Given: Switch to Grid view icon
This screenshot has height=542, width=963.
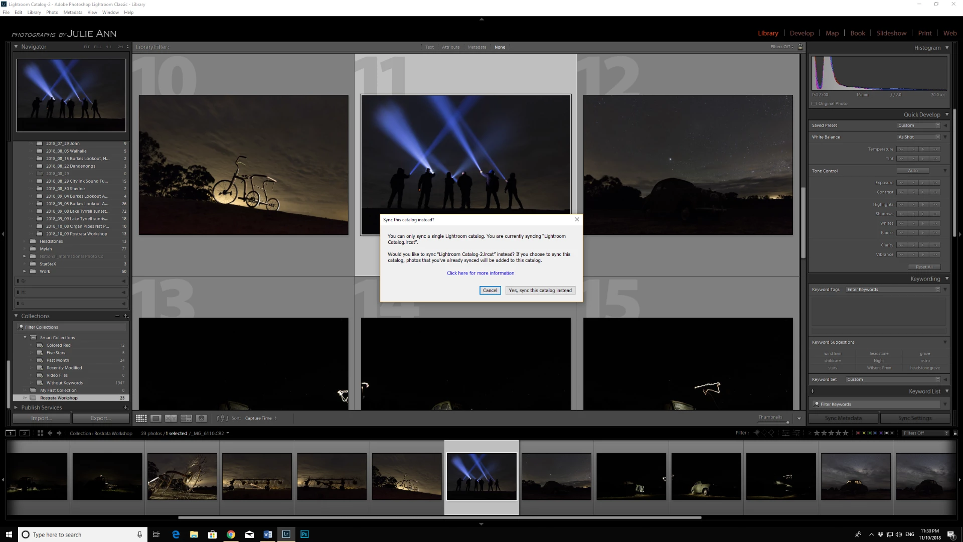Looking at the screenshot, I should pos(141,418).
